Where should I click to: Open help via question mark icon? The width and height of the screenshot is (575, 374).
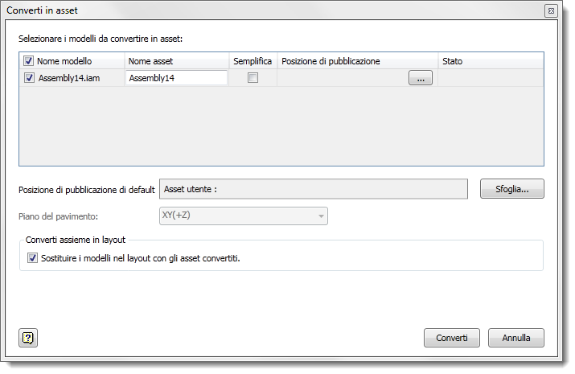pyautogui.click(x=28, y=338)
